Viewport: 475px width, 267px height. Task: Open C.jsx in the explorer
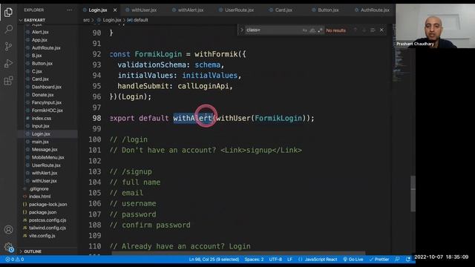click(36, 71)
